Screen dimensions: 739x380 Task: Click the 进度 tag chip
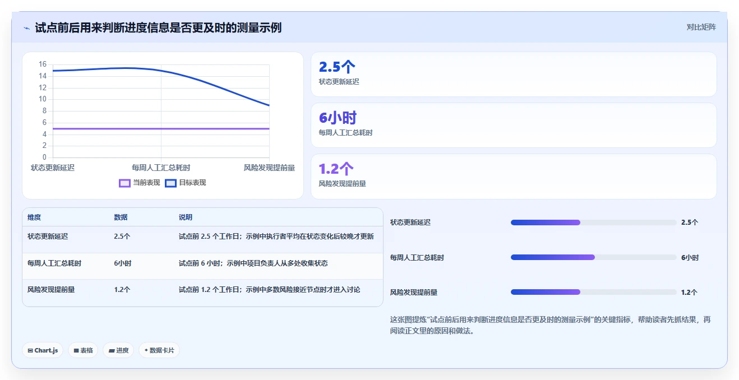tap(118, 350)
